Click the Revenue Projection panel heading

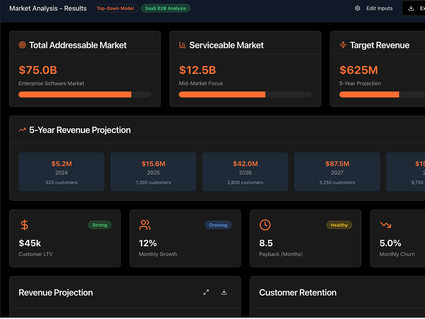[56, 292]
